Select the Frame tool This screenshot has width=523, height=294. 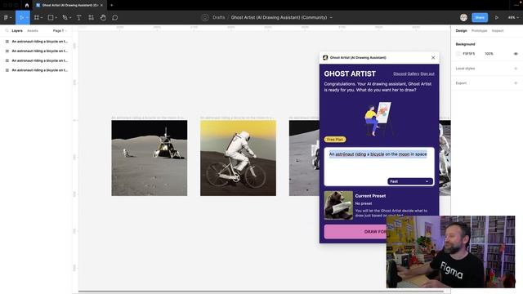pos(38,17)
